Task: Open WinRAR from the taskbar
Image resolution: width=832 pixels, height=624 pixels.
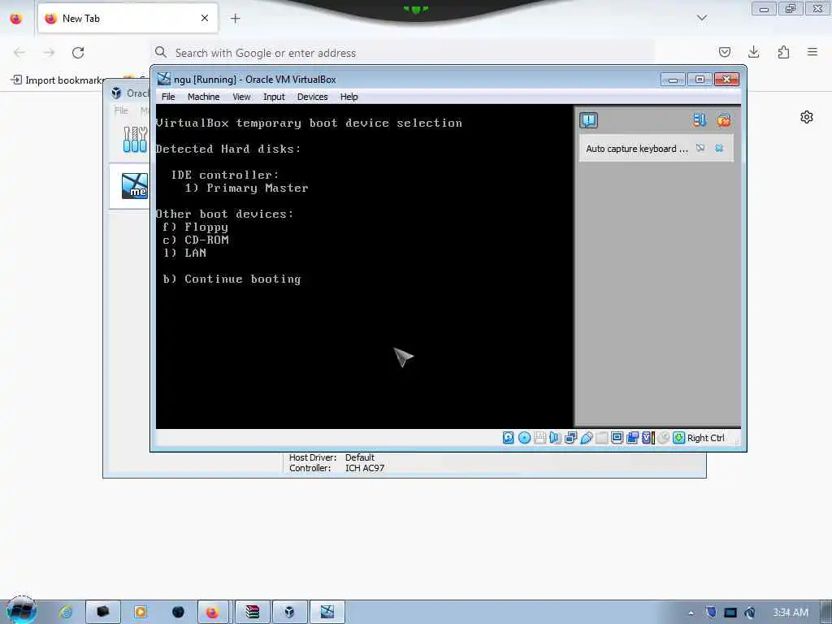Action: click(x=253, y=613)
